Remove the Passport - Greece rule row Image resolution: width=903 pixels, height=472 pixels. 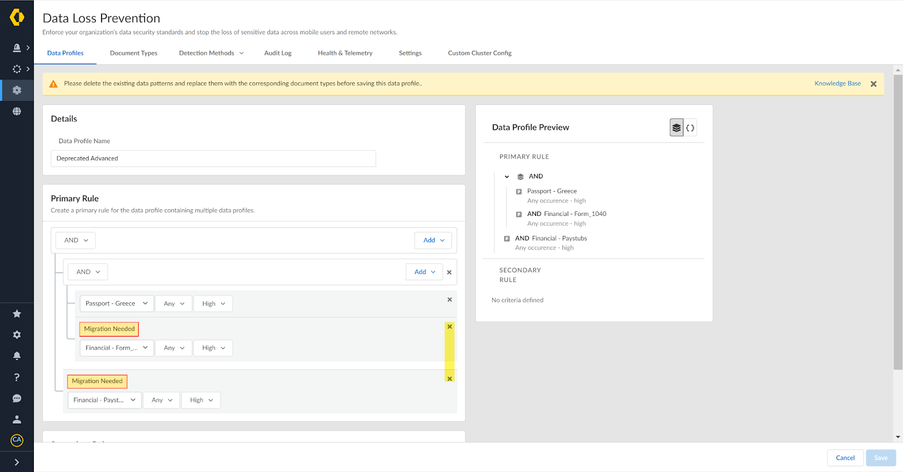coord(449,299)
